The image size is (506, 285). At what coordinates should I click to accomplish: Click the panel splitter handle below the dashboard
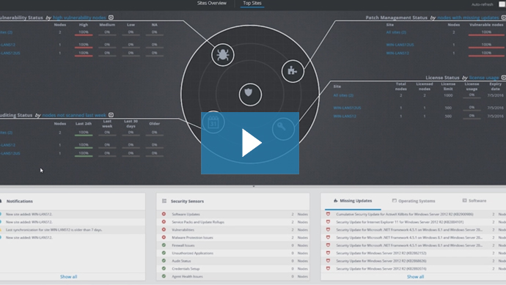click(253, 186)
